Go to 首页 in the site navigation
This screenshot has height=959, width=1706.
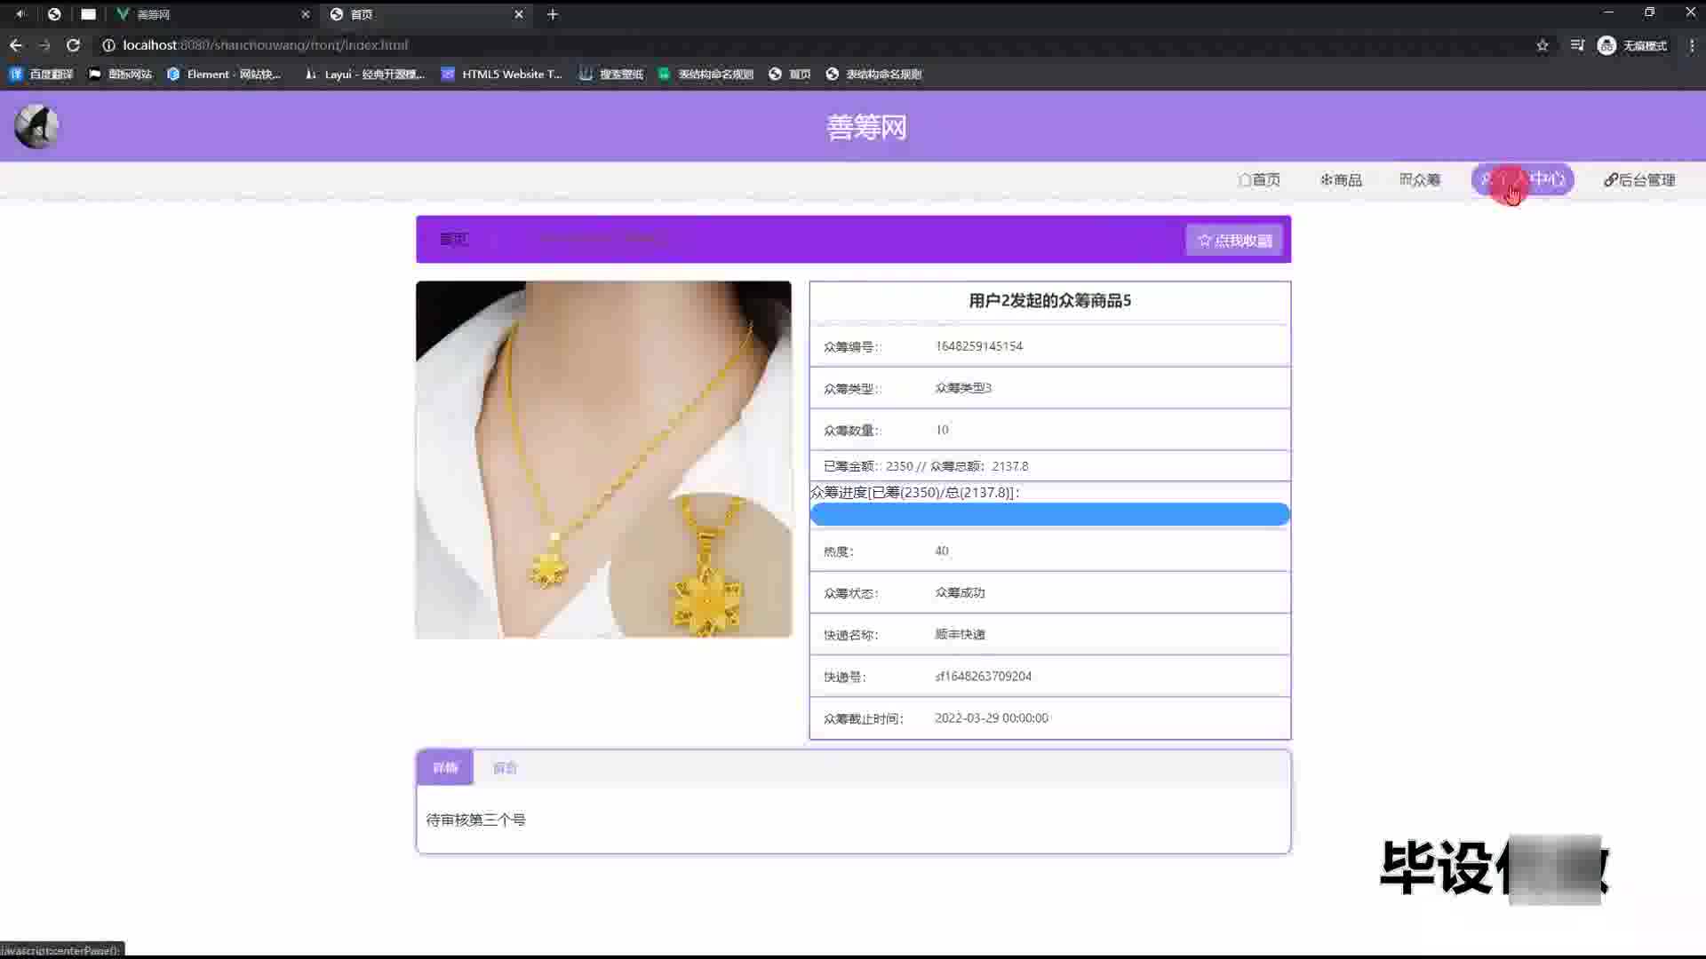1259,180
